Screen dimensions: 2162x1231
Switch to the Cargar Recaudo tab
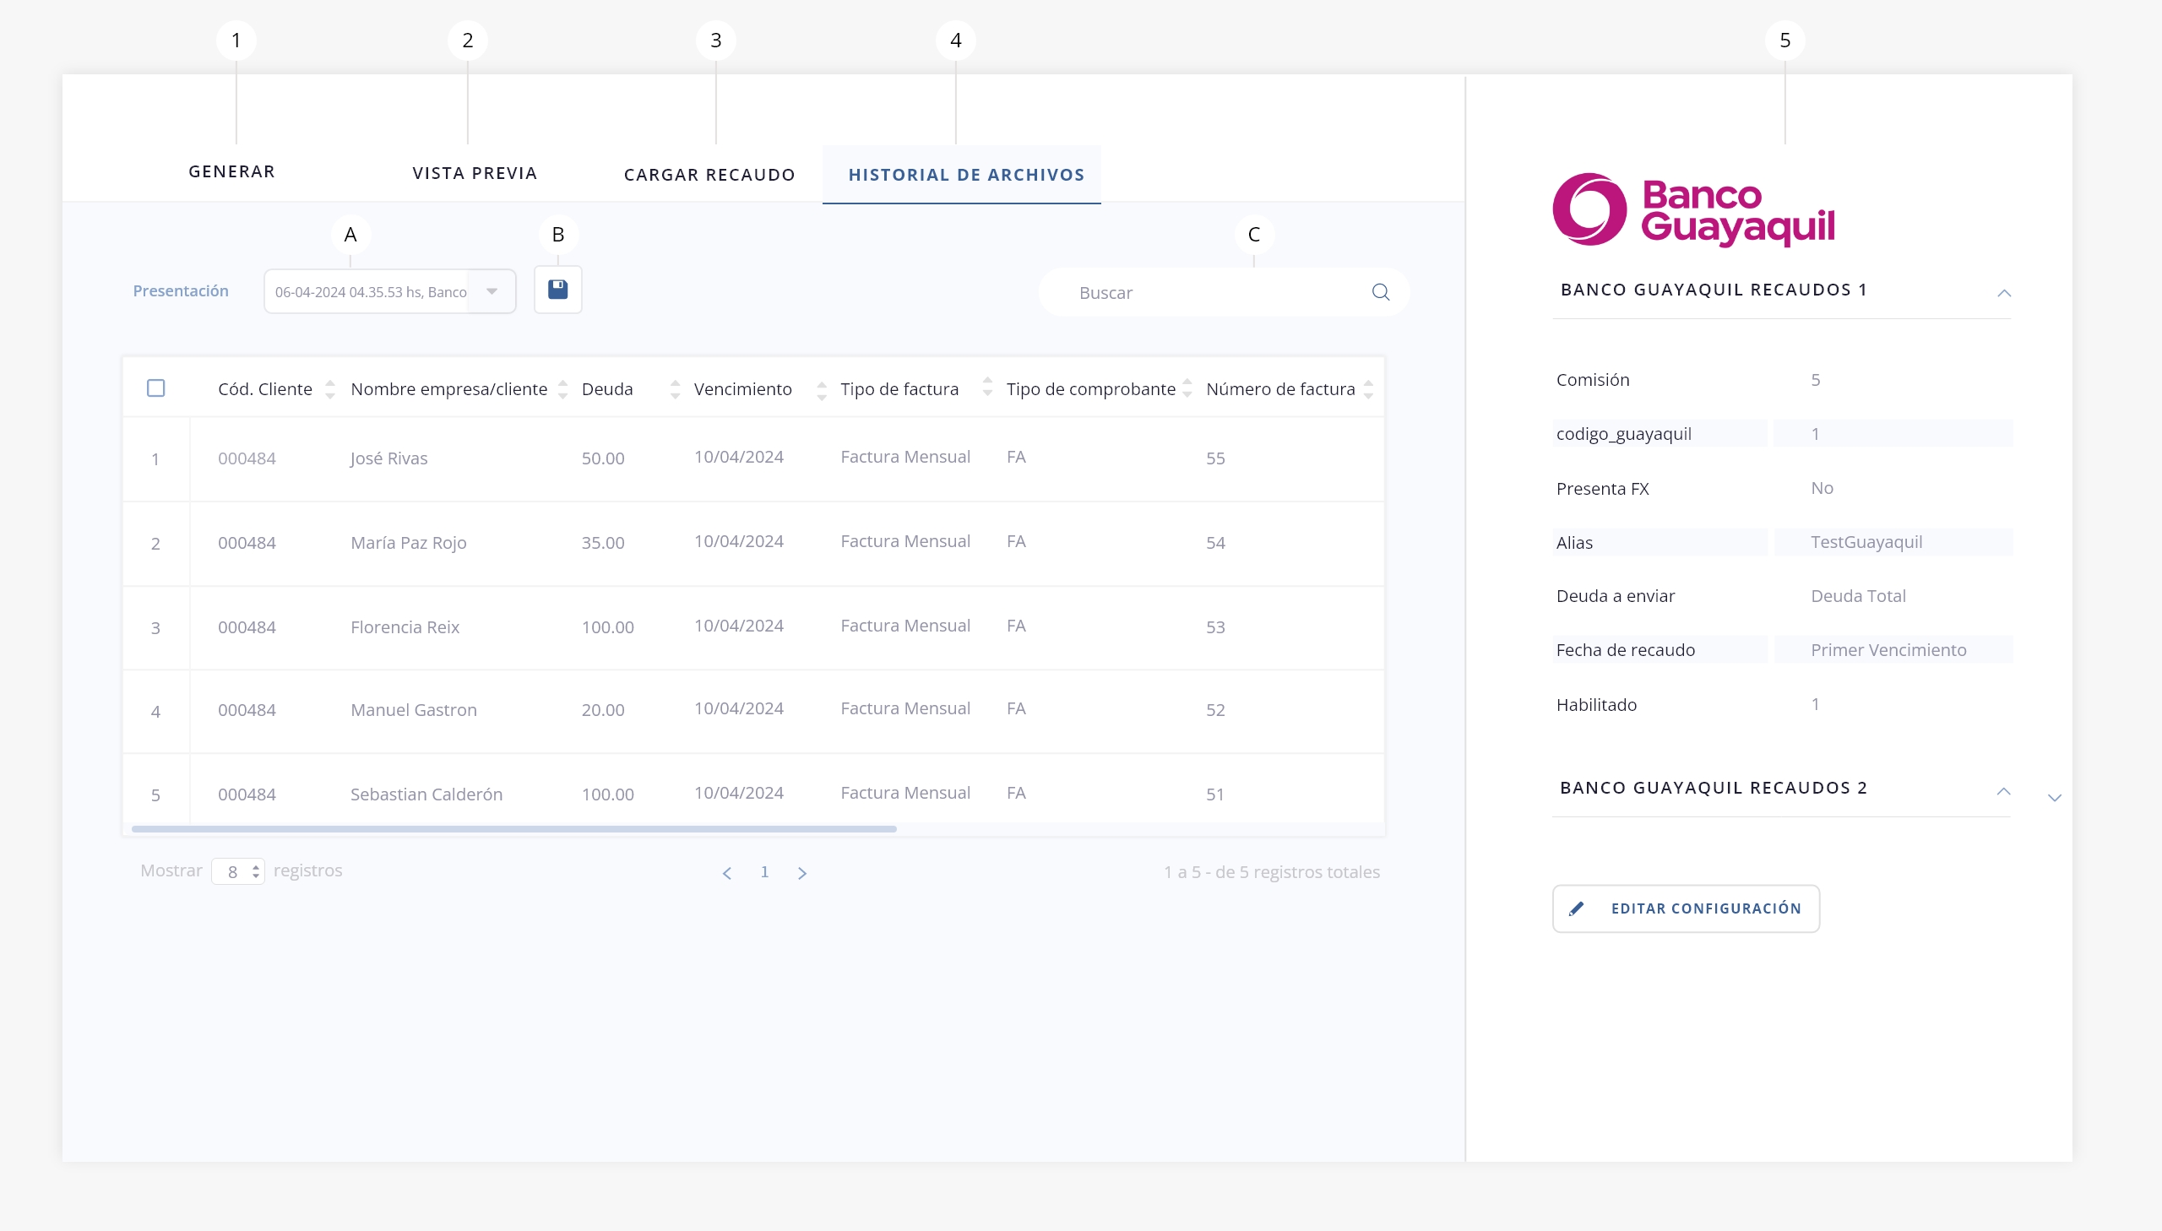tap(709, 175)
